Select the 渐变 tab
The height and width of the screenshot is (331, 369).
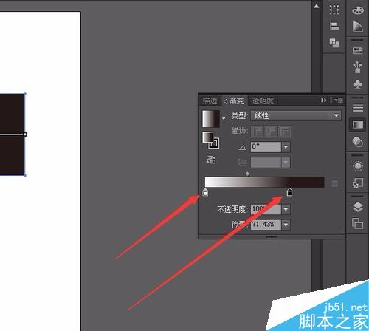click(x=235, y=100)
